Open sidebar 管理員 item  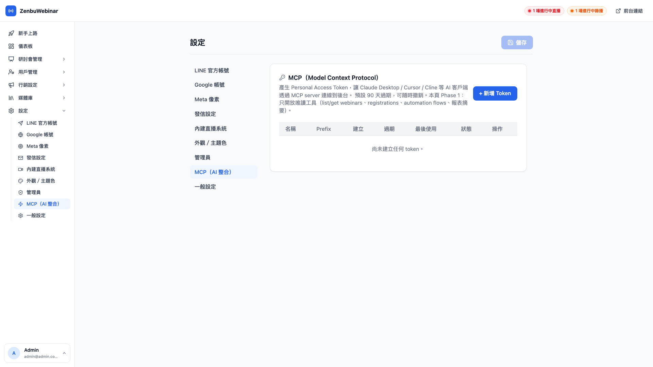point(42,192)
